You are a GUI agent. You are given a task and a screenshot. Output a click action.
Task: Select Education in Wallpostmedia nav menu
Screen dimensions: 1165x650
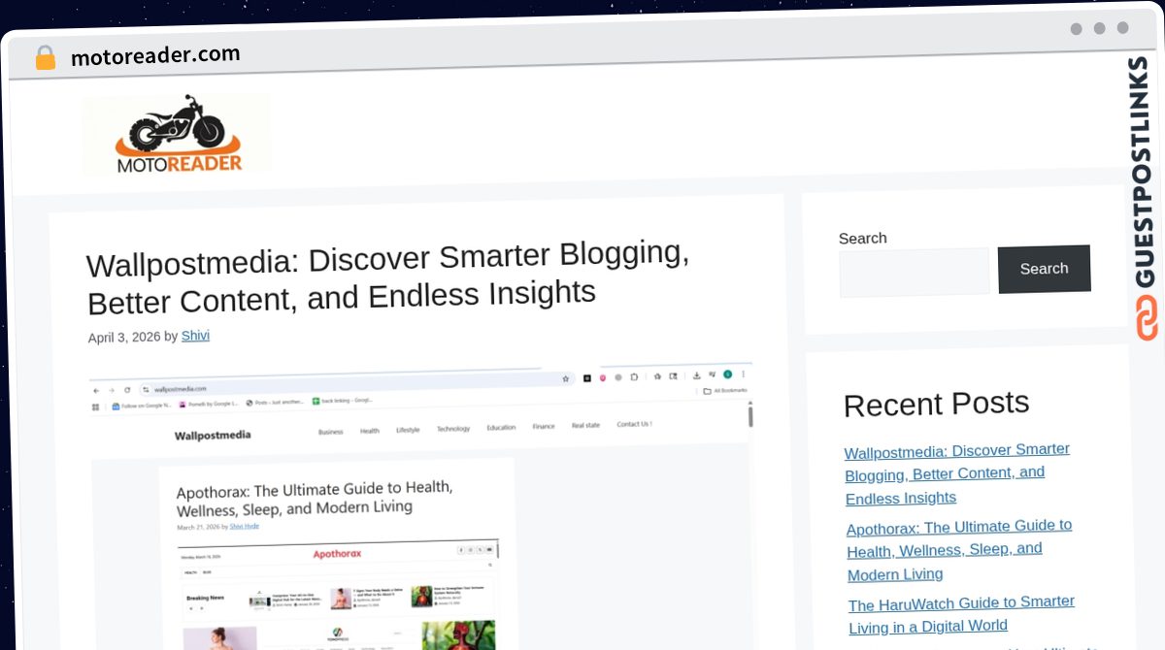tap(501, 428)
